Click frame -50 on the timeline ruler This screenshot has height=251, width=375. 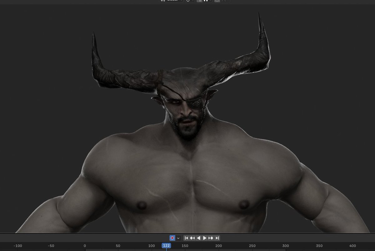coord(51,246)
